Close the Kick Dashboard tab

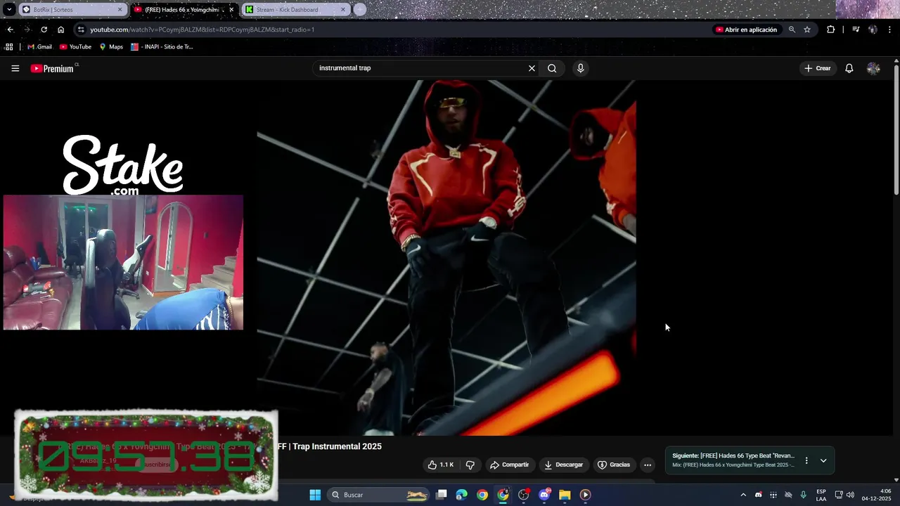[x=343, y=10]
